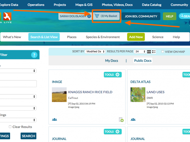
Task: Open Species & Environment tab
Action: tap(103, 37)
